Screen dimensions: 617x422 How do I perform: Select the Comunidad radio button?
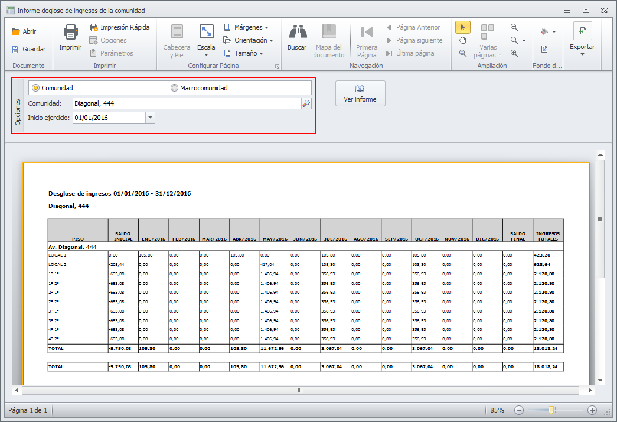pyautogui.click(x=36, y=88)
